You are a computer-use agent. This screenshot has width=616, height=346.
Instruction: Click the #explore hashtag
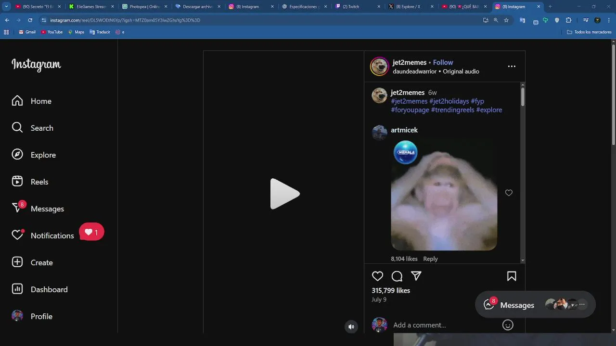[x=489, y=110]
